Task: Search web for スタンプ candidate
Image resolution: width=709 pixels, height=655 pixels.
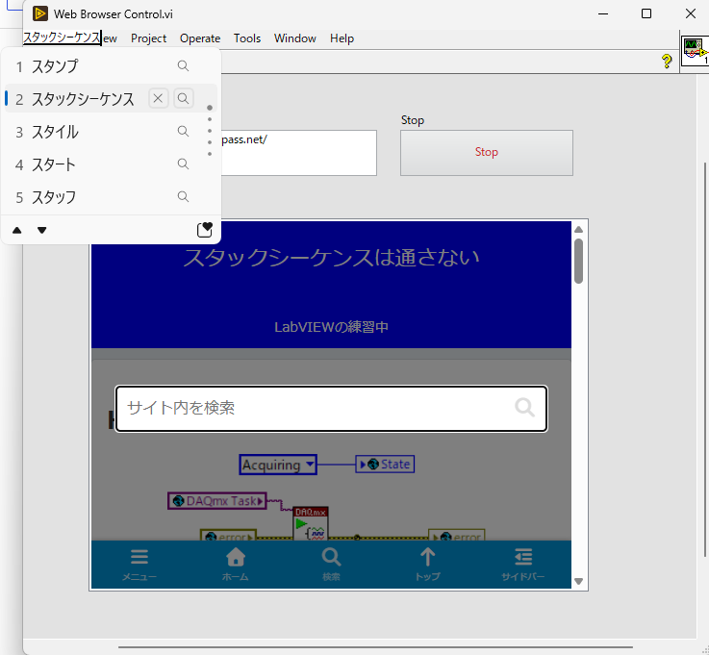Action: pyautogui.click(x=183, y=66)
